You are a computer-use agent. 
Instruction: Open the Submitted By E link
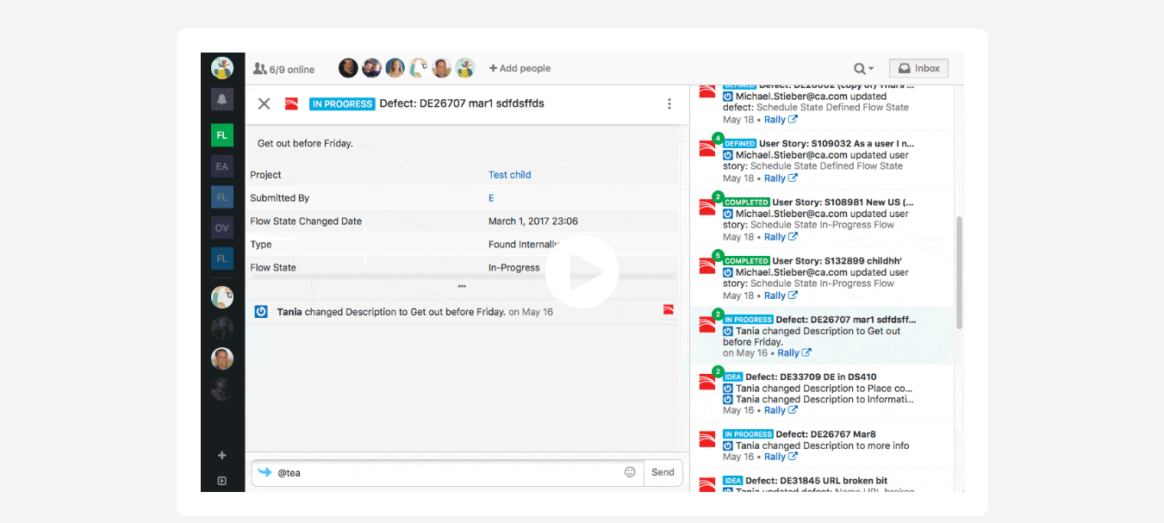point(491,198)
